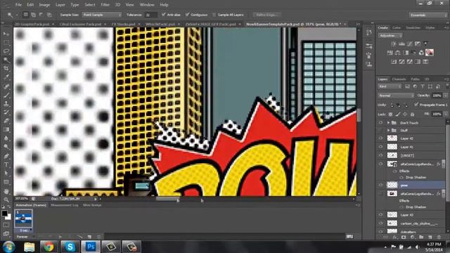Toggle visibility of the pow layer
The height and width of the screenshot is (253, 450).
coord(380,185)
